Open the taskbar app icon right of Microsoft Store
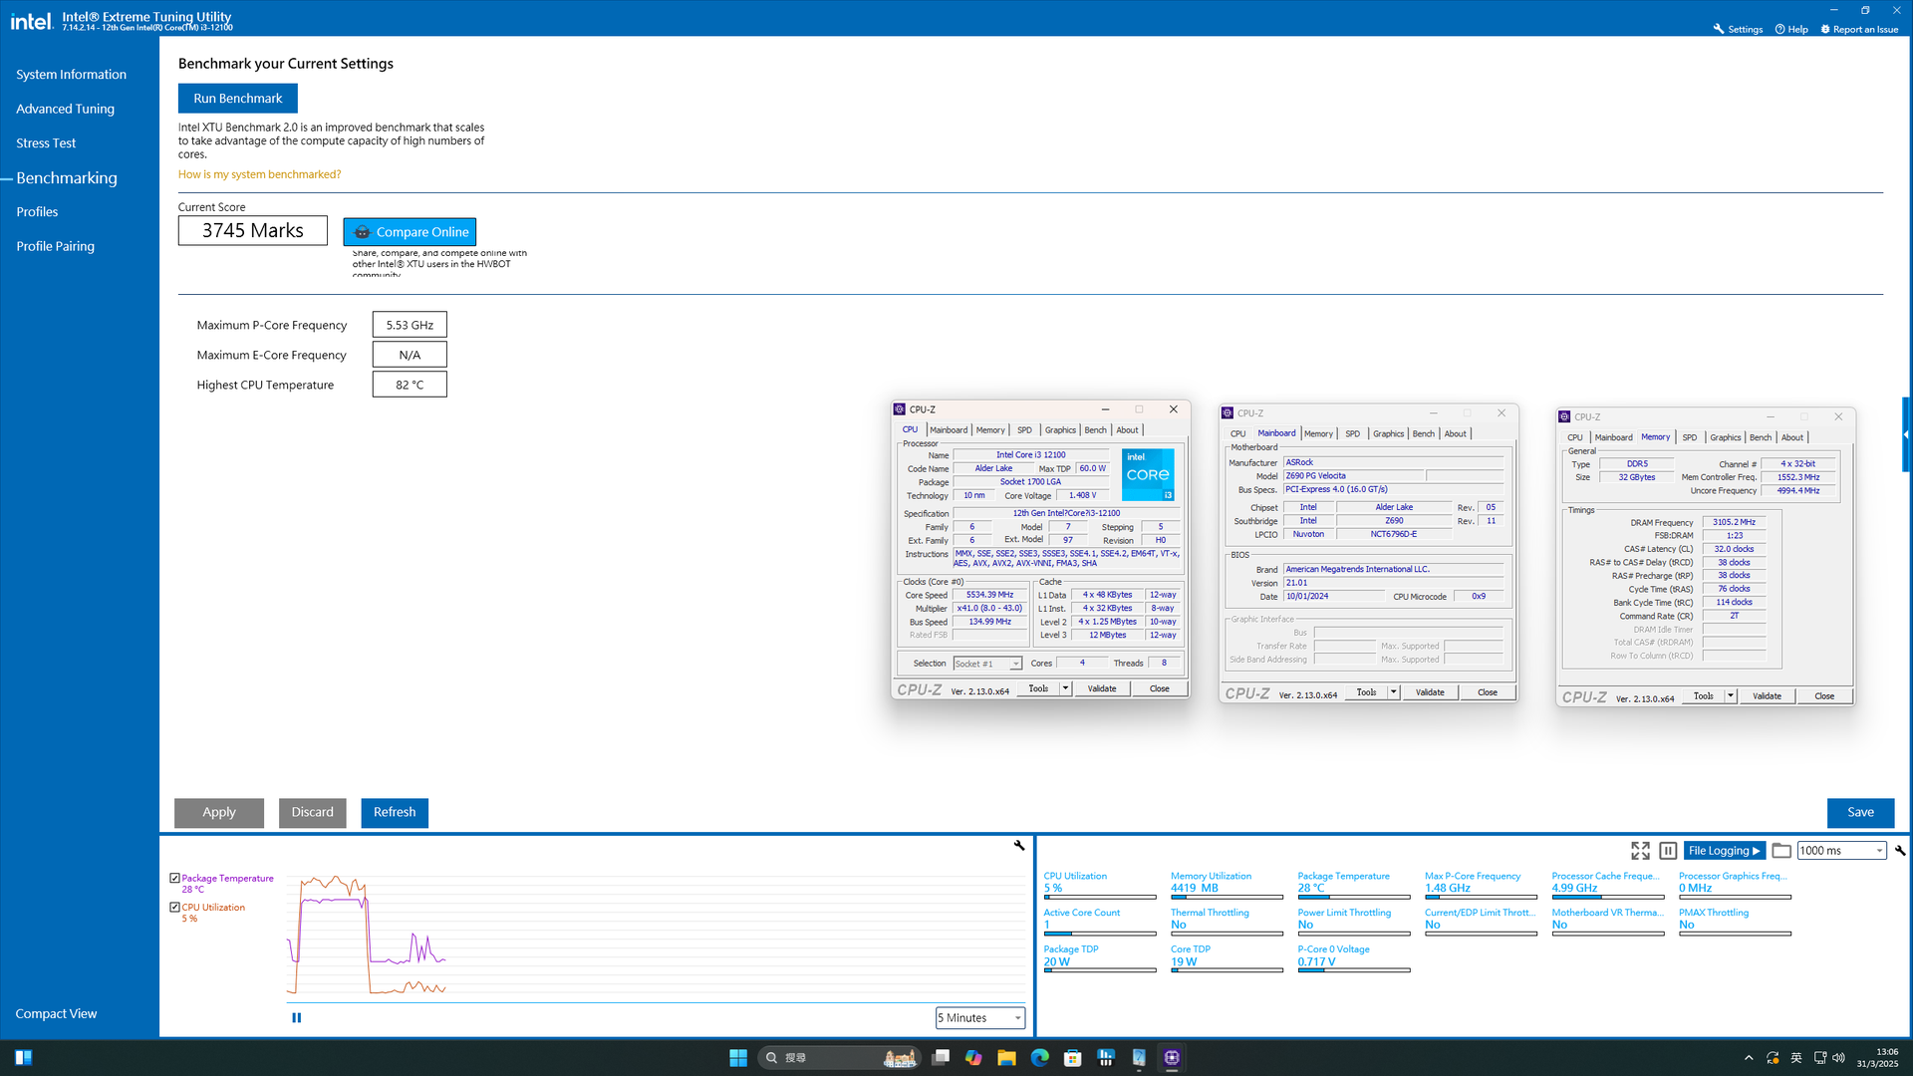The height and width of the screenshot is (1076, 1913). click(x=1106, y=1058)
